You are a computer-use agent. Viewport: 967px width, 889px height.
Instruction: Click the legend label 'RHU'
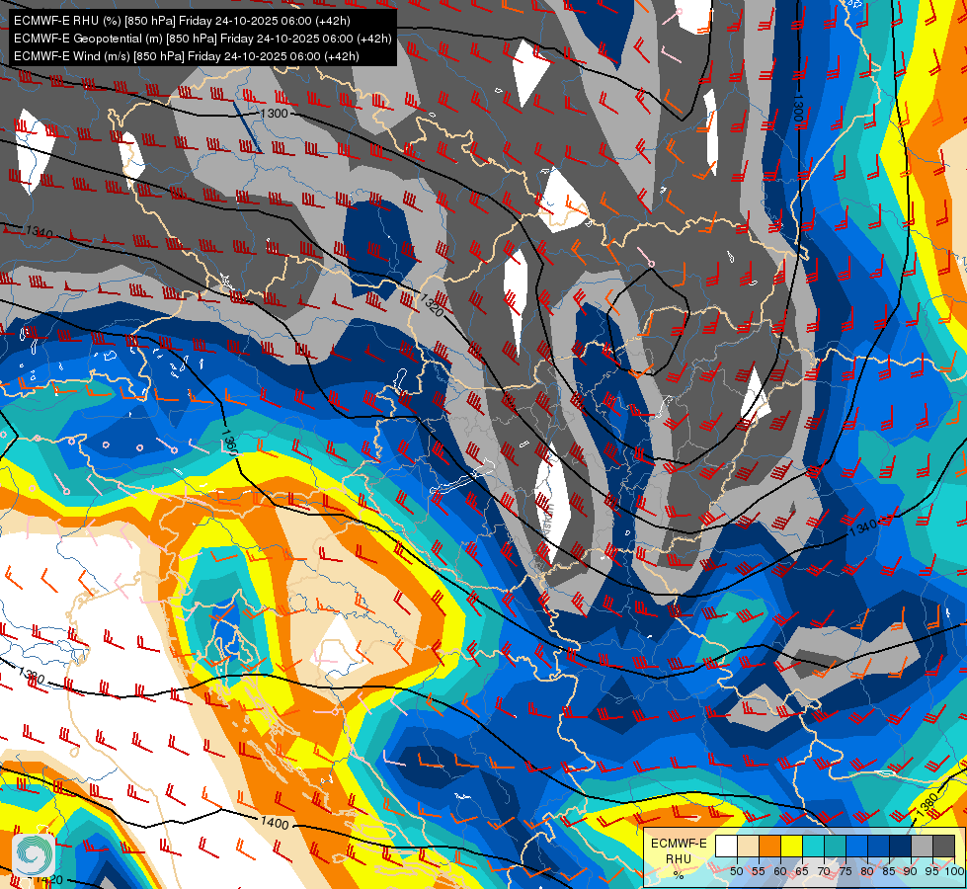[x=679, y=858]
